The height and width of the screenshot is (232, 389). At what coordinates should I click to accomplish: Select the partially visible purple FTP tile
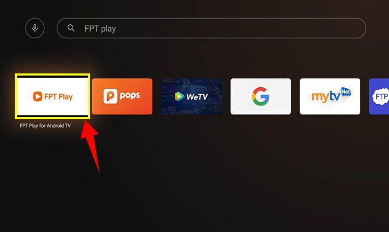pyautogui.click(x=379, y=96)
